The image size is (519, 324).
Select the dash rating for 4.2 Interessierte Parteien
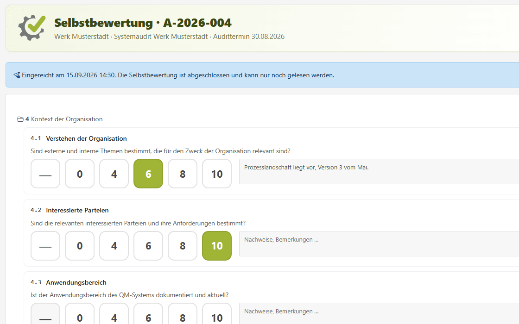pos(45,246)
